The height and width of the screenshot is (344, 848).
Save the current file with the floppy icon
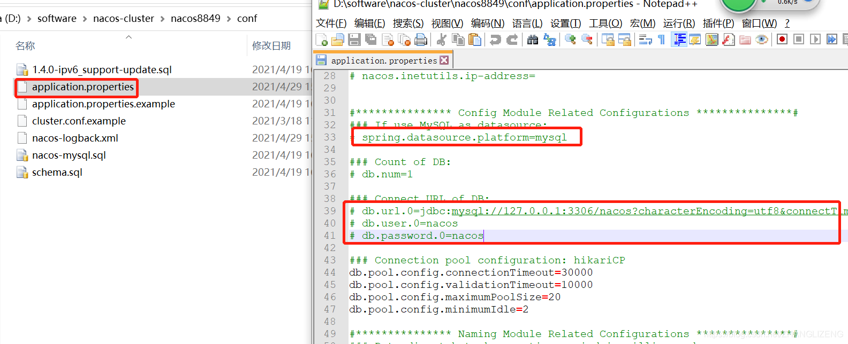click(x=354, y=40)
